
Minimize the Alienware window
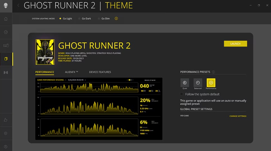click(x=251, y=5)
